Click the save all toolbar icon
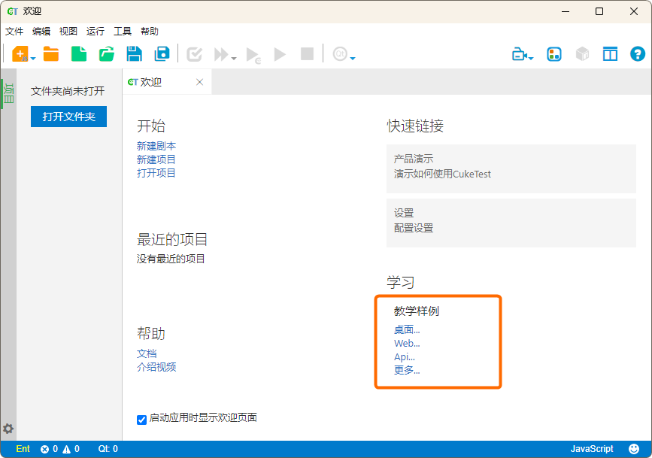 coord(162,54)
